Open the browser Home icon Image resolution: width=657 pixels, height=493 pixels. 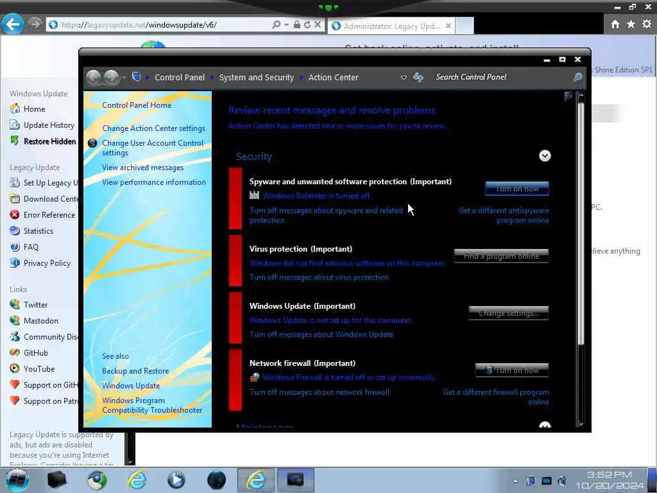pyautogui.click(x=615, y=24)
